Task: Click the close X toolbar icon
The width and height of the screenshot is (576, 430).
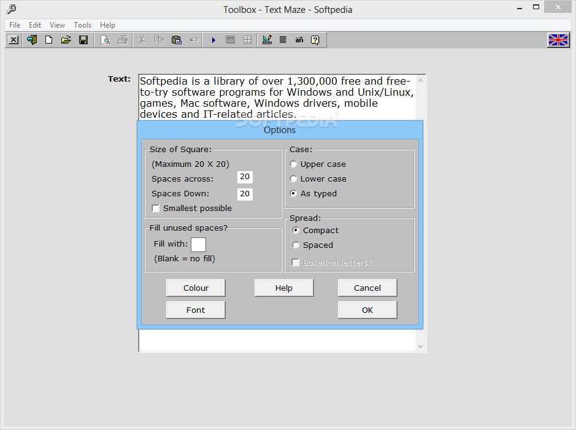Action: tap(13, 40)
